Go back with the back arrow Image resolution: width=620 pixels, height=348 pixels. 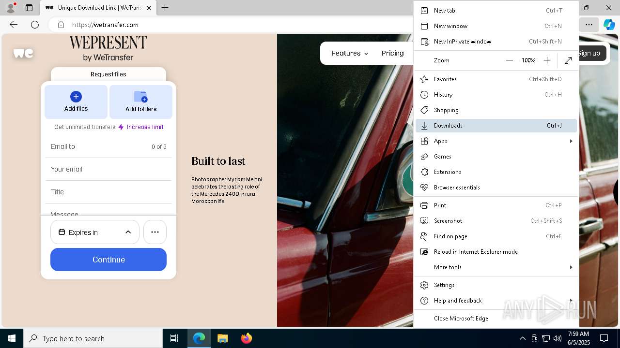(14, 25)
